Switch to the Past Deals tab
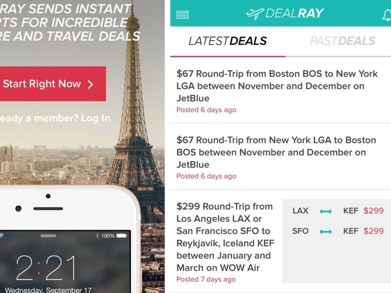Viewport: 391px width, 293px height. (343, 41)
